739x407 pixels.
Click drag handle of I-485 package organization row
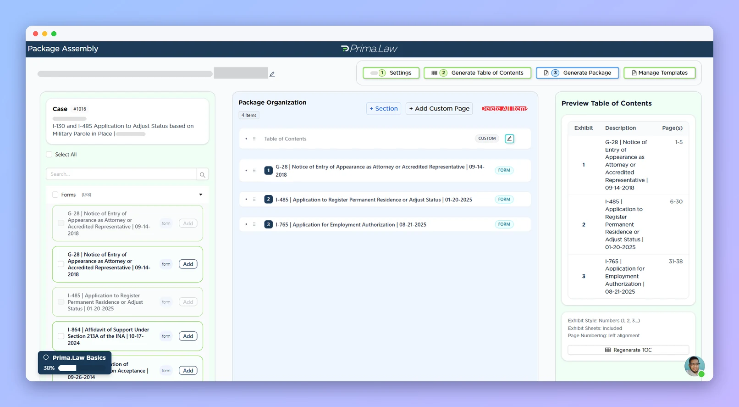click(254, 199)
